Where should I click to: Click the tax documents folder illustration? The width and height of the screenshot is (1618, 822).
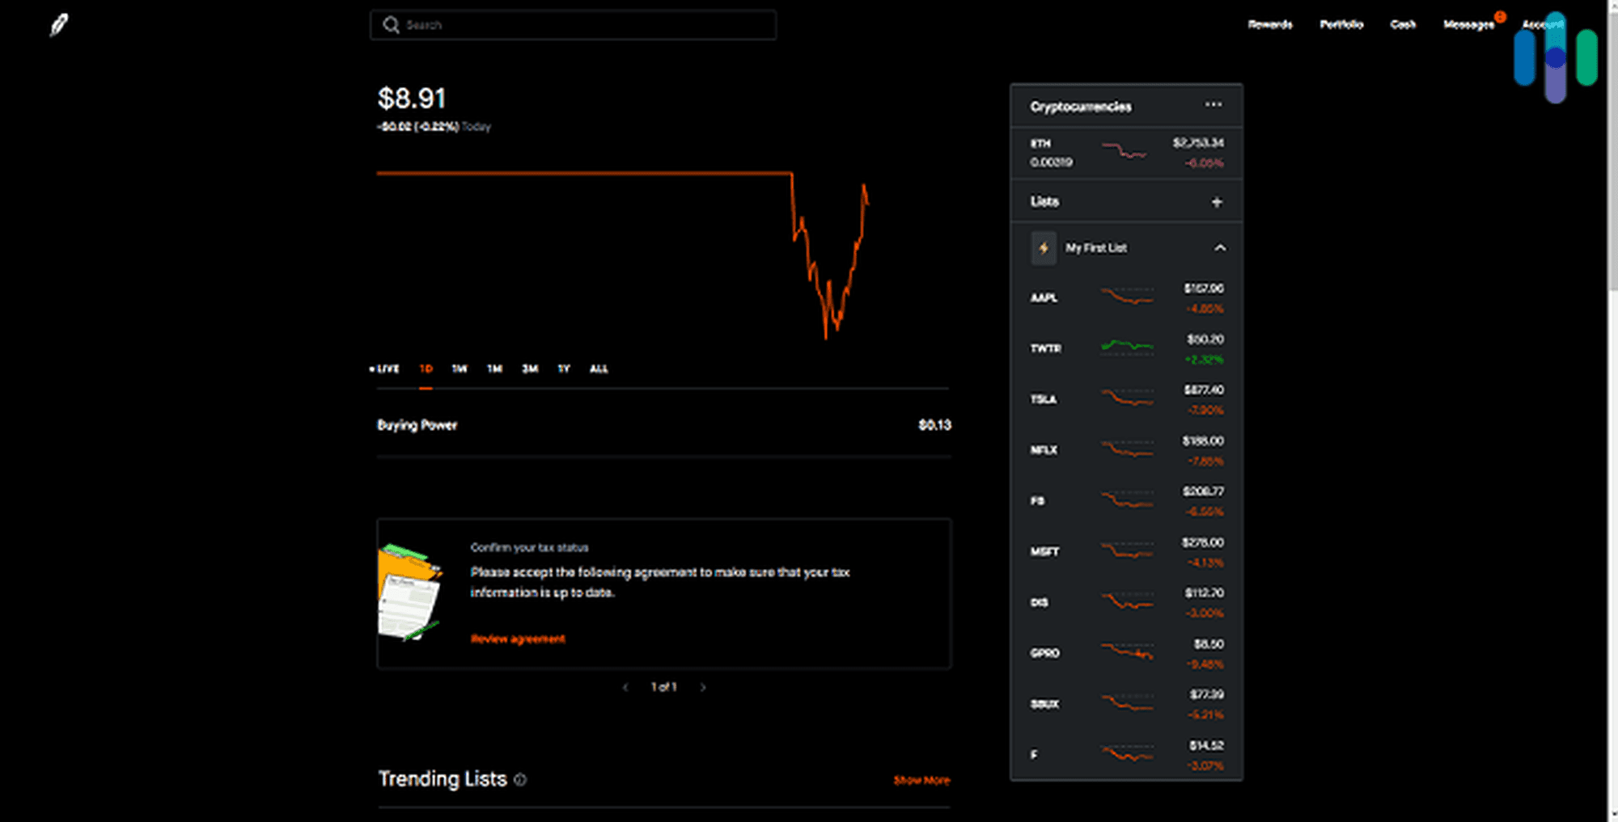point(409,593)
